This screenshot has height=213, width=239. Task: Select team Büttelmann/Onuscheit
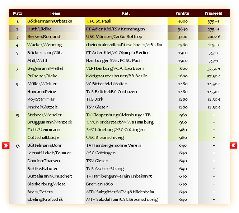[50, 176]
